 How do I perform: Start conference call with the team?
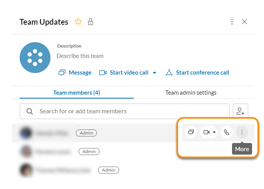click(x=198, y=73)
